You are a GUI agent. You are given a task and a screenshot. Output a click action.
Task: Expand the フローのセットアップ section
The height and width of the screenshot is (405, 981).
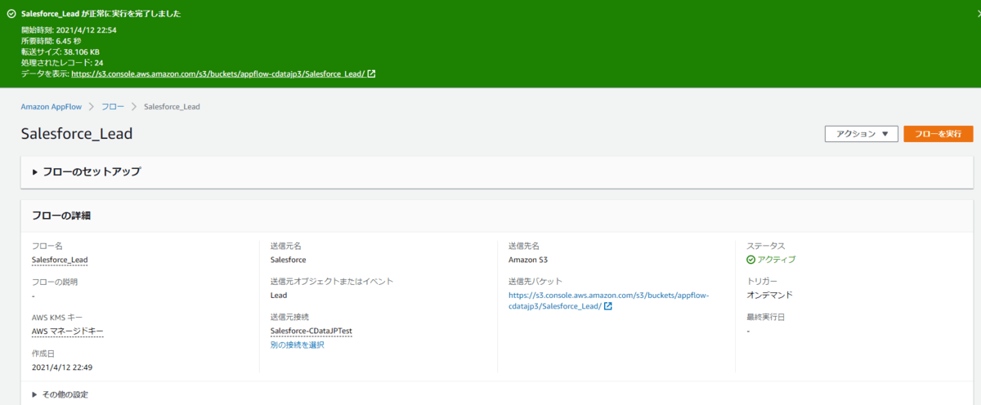[x=86, y=171]
